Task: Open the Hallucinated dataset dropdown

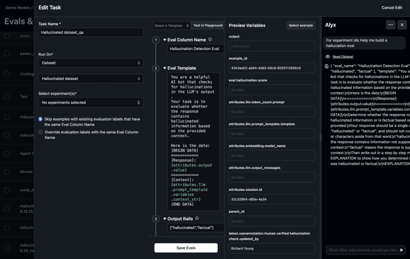Action: click(91, 78)
